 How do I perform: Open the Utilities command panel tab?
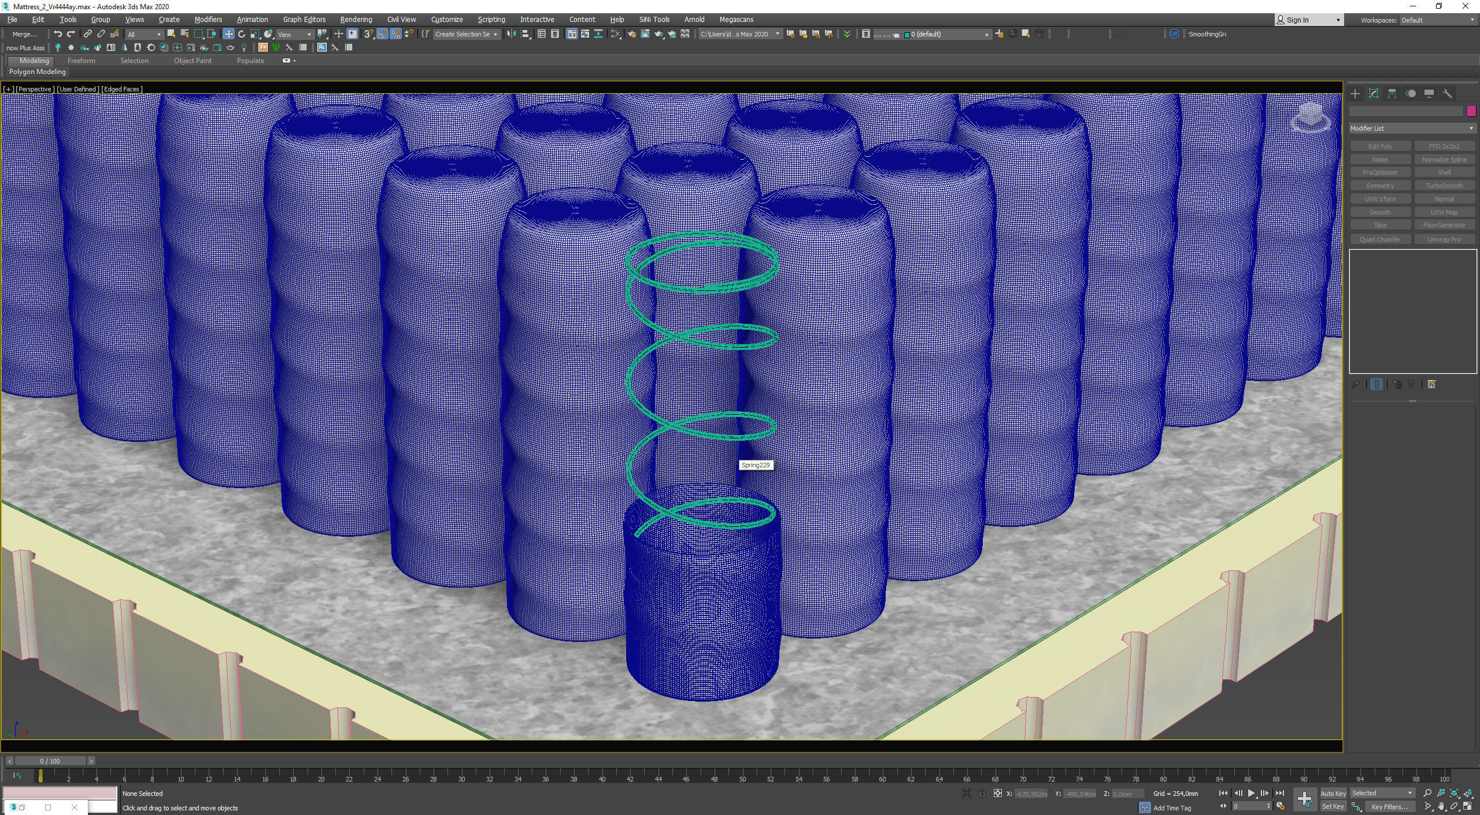1448,94
